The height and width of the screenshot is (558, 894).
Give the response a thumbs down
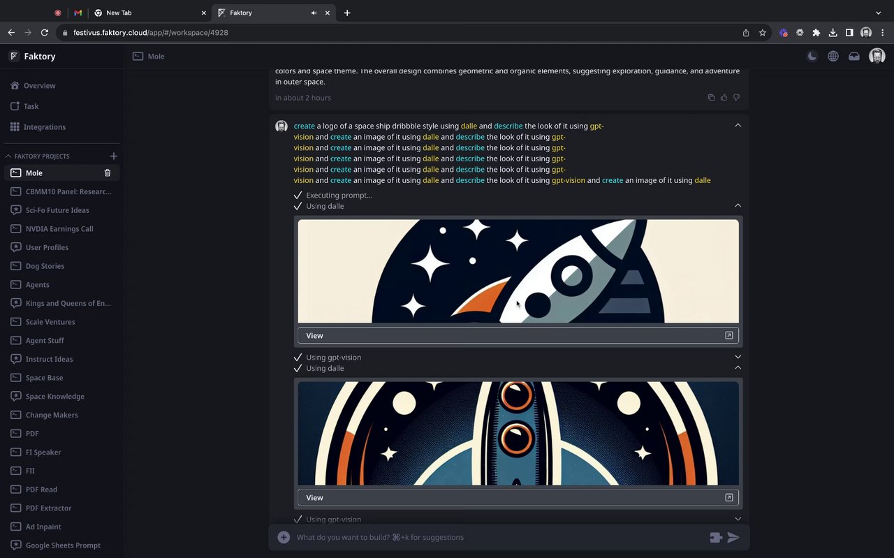[x=736, y=98]
